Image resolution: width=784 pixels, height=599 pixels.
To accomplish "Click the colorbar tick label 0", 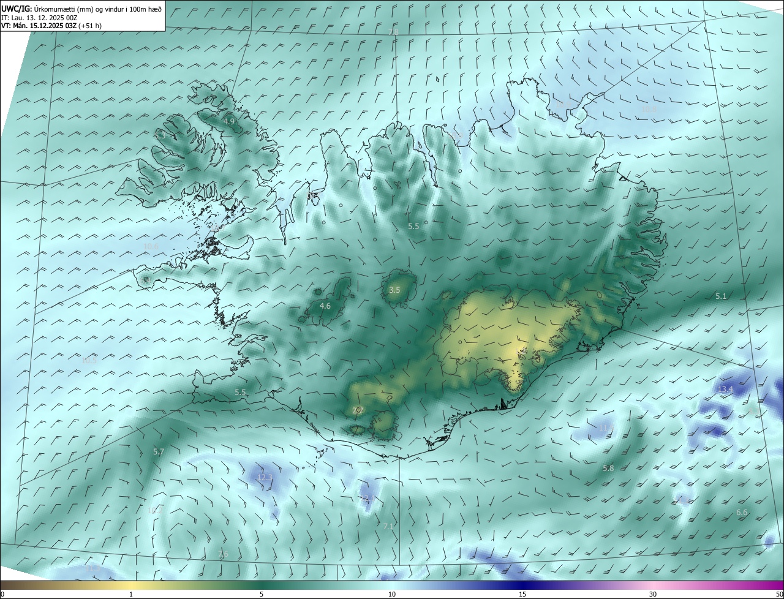I will 2,594.
